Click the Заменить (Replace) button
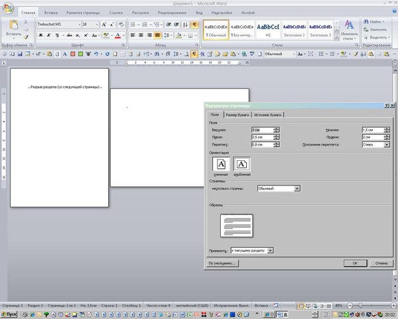398x319 pixels. [x=375, y=29]
